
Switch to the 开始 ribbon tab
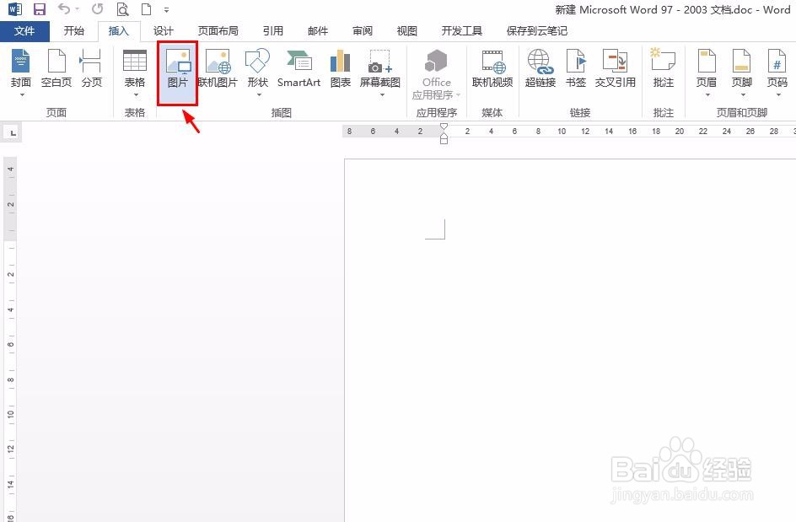pyautogui.click(x=73, y=30)
